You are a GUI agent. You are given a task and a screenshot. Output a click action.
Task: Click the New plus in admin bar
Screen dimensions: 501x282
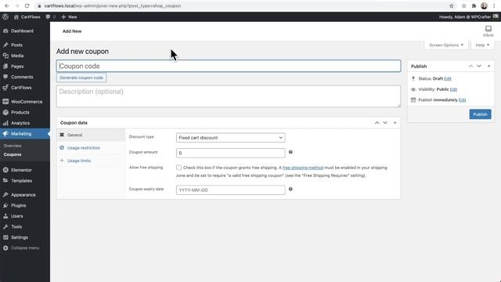point(63,16)
